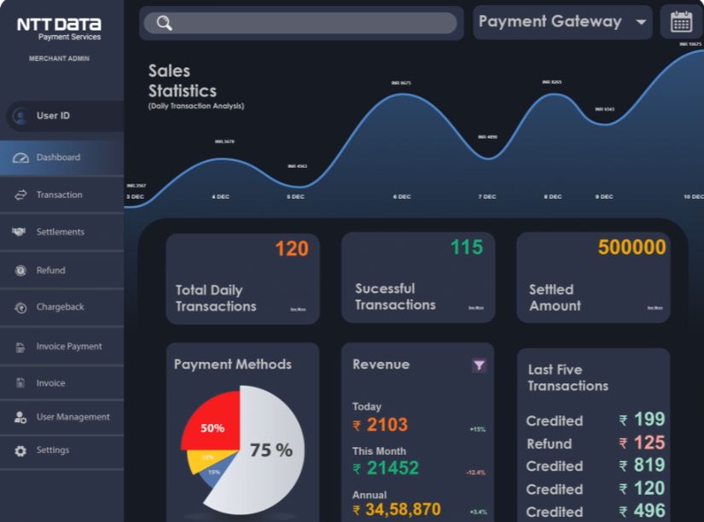
Task: Open the Total Daily Transactions card
Action: tap(243, 279)
